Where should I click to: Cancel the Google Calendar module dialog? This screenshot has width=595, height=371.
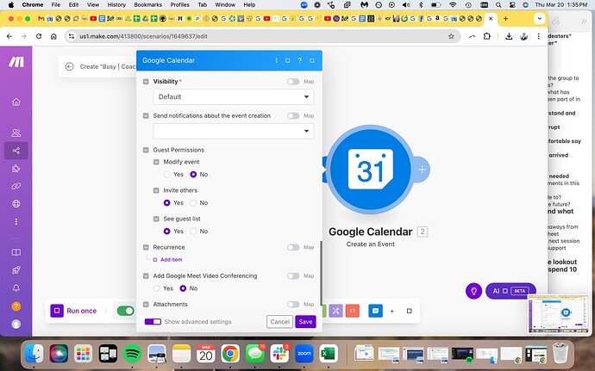coord(279,322)
